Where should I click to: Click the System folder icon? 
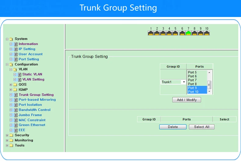point(11,39)
